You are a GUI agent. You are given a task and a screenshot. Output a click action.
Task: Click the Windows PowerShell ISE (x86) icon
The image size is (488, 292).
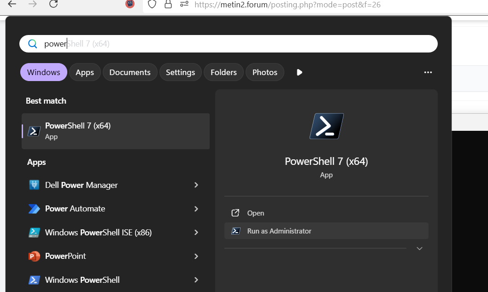pyautogui.click(x=34, y=233)
